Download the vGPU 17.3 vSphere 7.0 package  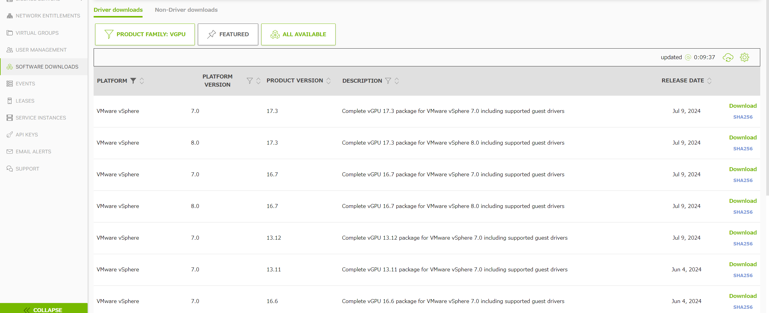[743, 106]
